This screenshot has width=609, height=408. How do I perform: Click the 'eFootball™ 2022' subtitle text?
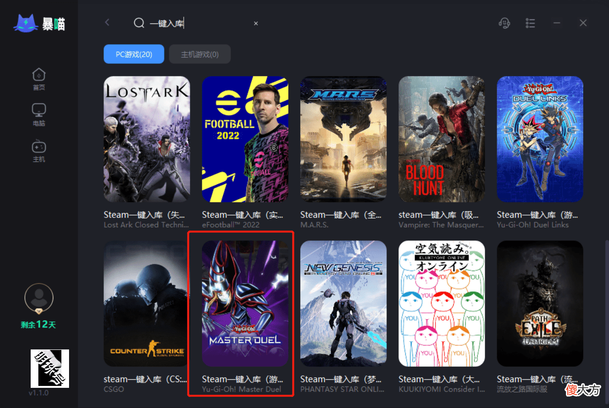pos(231,225)
